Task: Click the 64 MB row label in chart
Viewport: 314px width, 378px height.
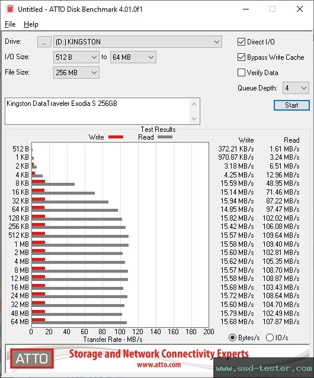Action: click(x=20, y=322)
